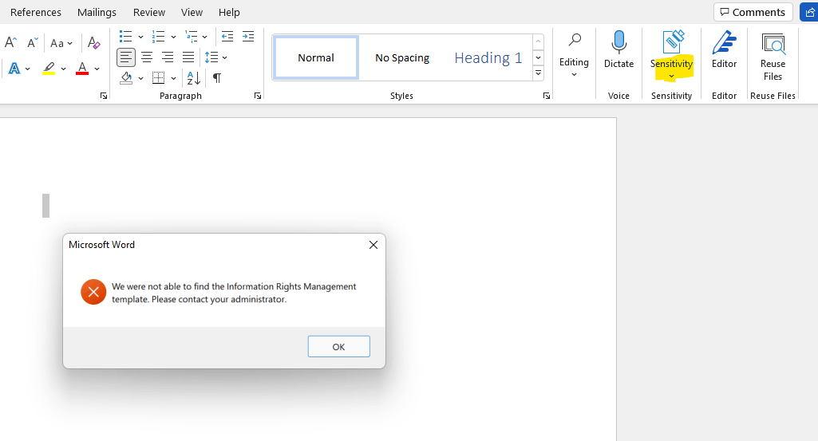
Task: Apply borders to the paragraph
Action: coord(158,78)
